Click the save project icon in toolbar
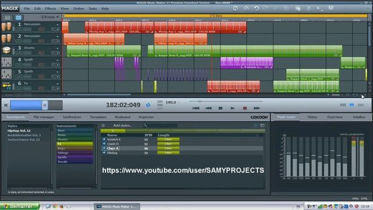The image size is (373, 210). [235, 8]
